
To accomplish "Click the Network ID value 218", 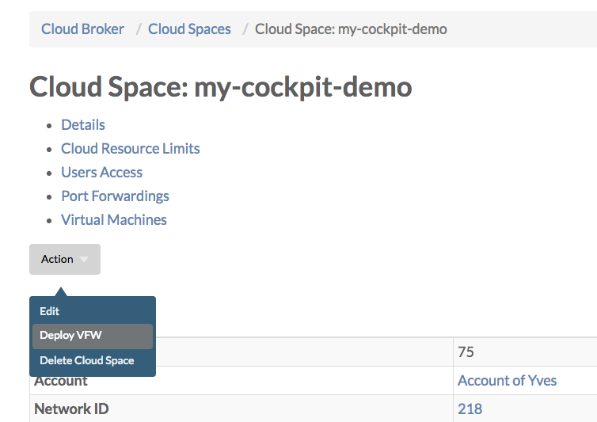I will (470, 409).
